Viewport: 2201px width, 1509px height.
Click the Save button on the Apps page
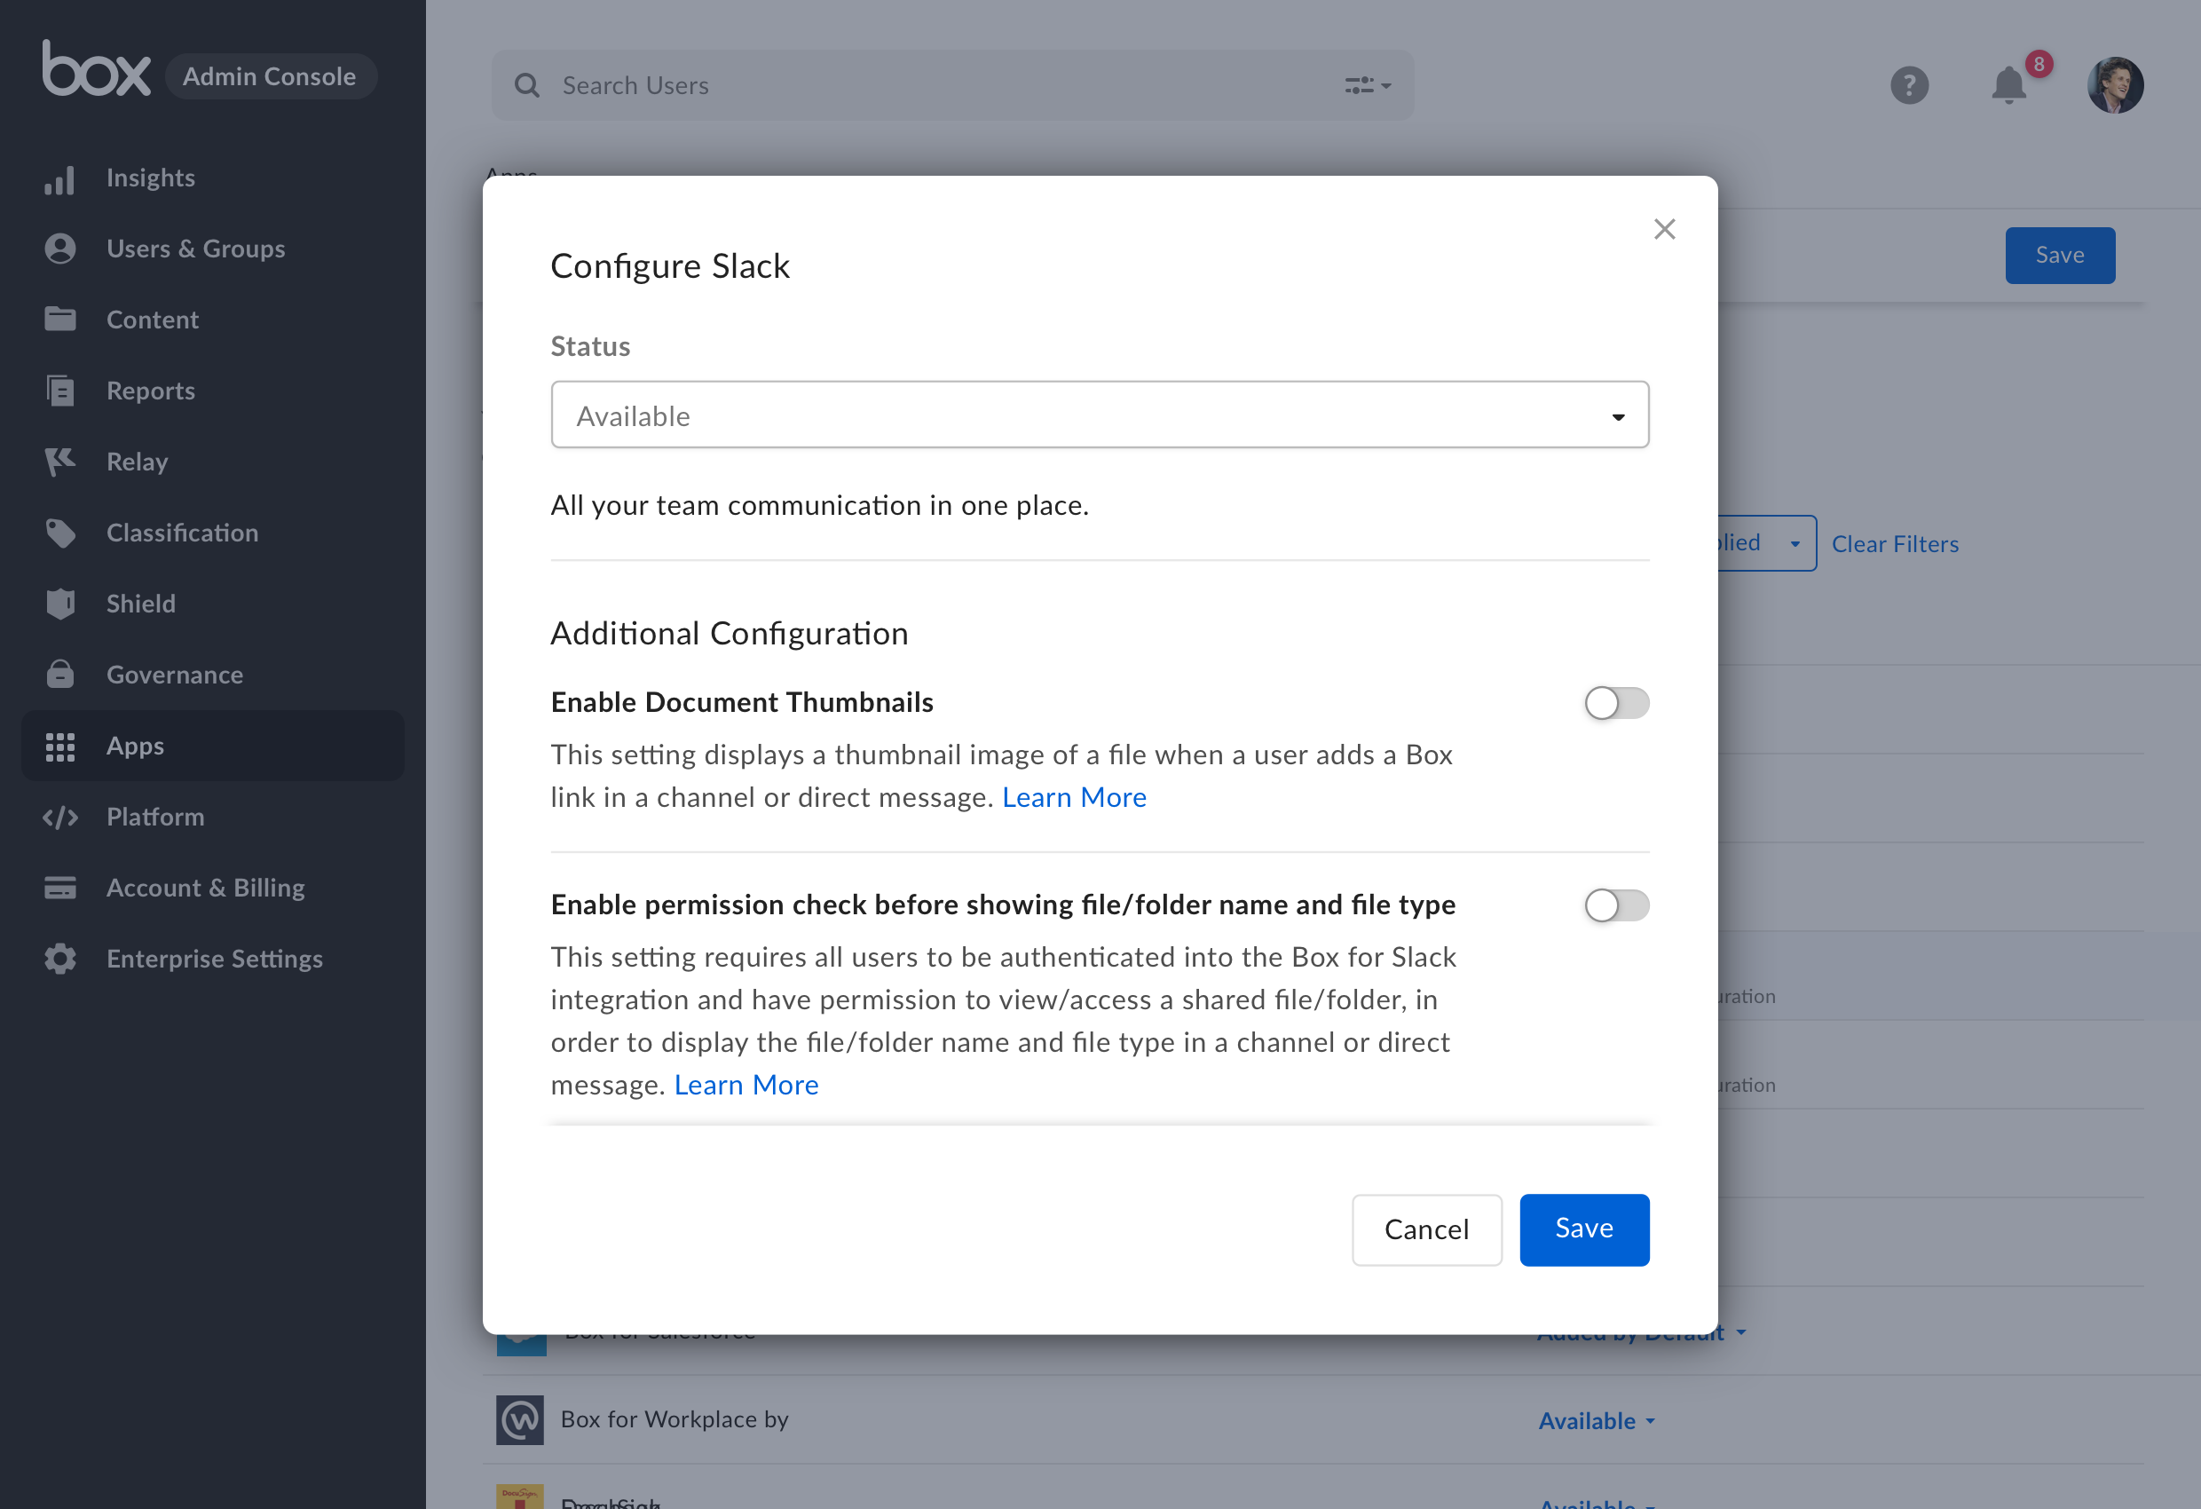pos(2060,256)
